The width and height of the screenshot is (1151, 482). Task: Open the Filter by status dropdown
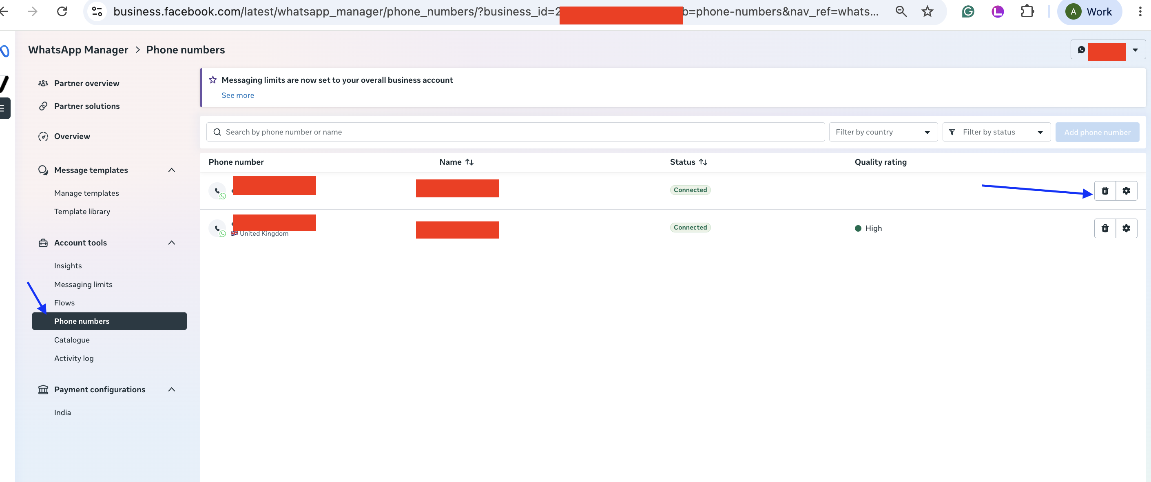[x=996, y=132]
